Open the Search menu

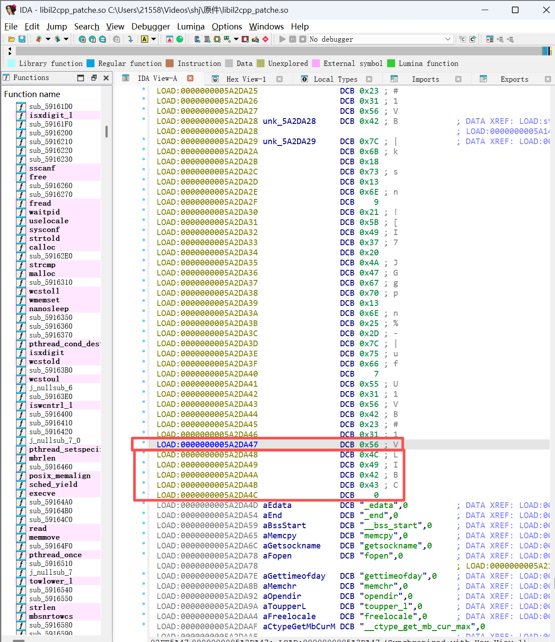[87, 26]
